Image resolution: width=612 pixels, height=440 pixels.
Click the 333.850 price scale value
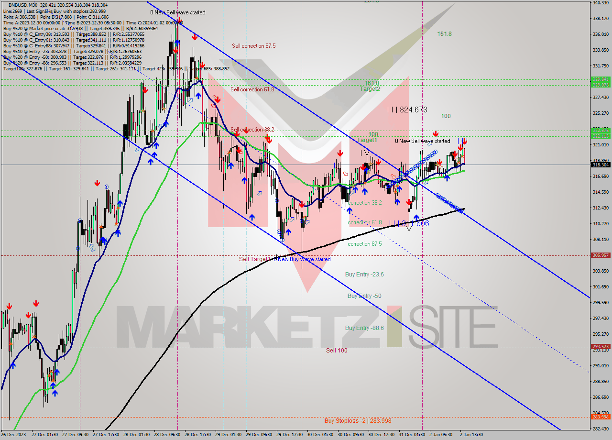601,50
